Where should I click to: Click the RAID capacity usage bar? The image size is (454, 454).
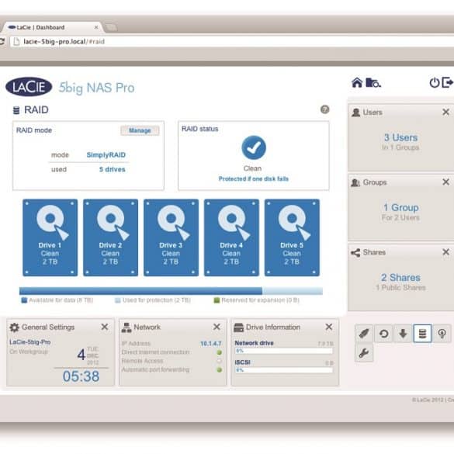(x=171, y=291)
